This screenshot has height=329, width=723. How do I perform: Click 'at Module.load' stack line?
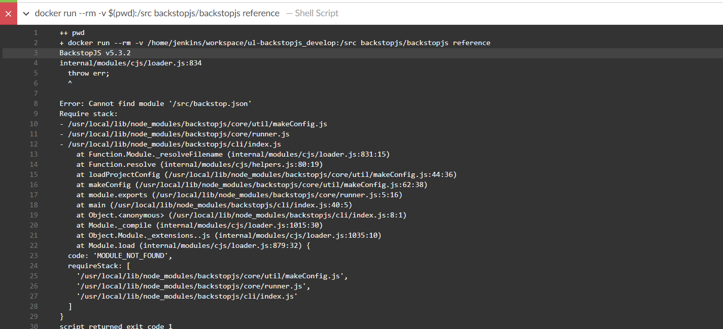click(x=193, y=245)
